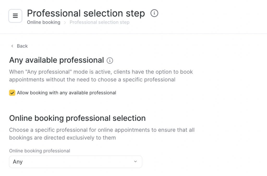Click the word Back in the Back link
Screen dimensions: 267x176
click(22, 46)
